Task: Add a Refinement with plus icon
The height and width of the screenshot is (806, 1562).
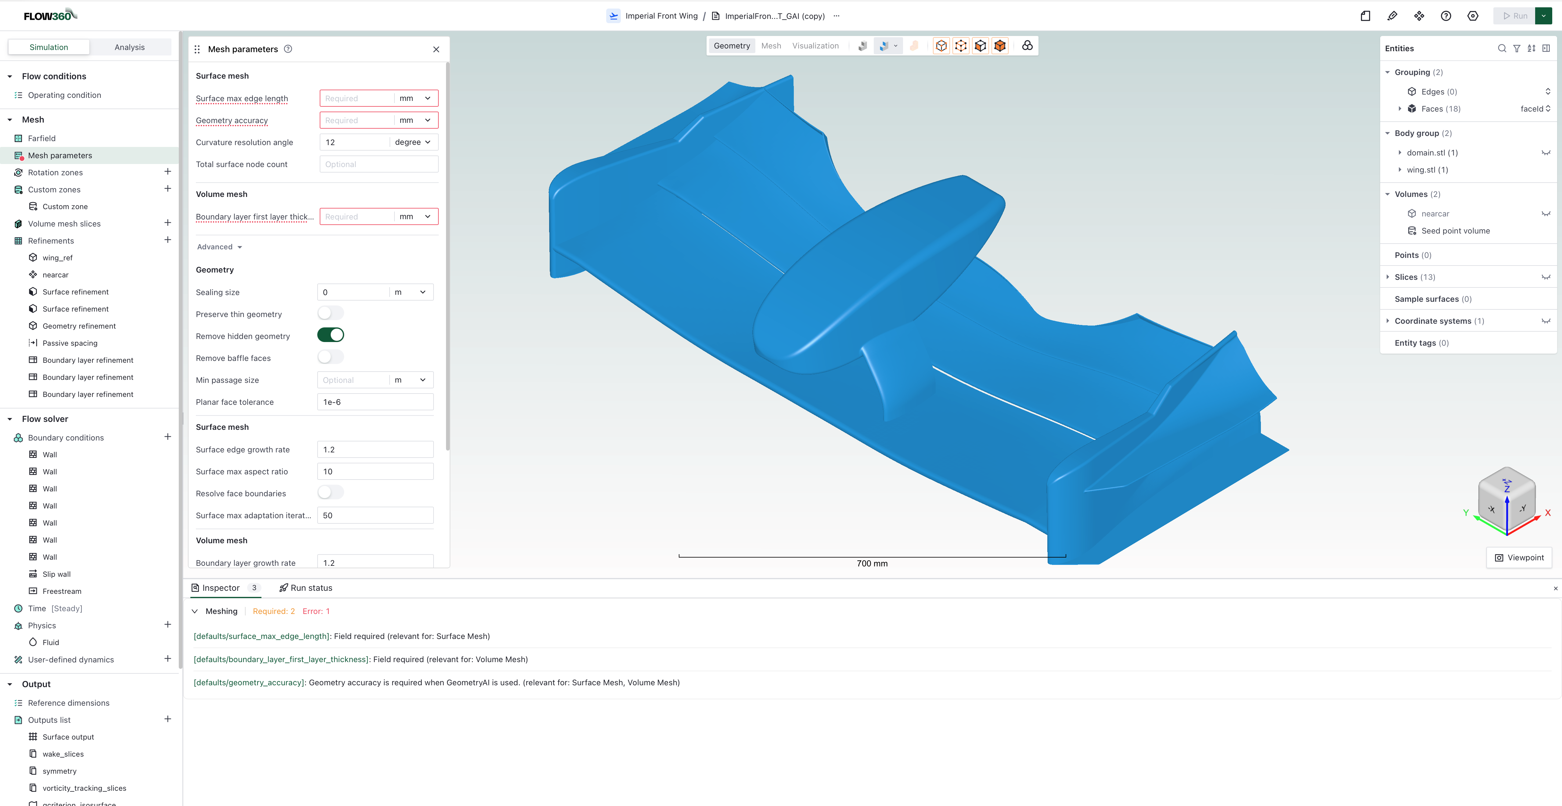Action: click(x=167, y=240)
